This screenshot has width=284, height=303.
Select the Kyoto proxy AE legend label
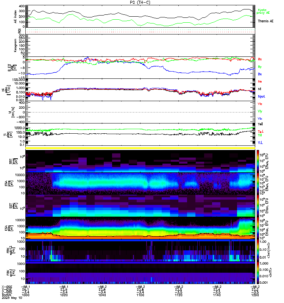(263, 11)
